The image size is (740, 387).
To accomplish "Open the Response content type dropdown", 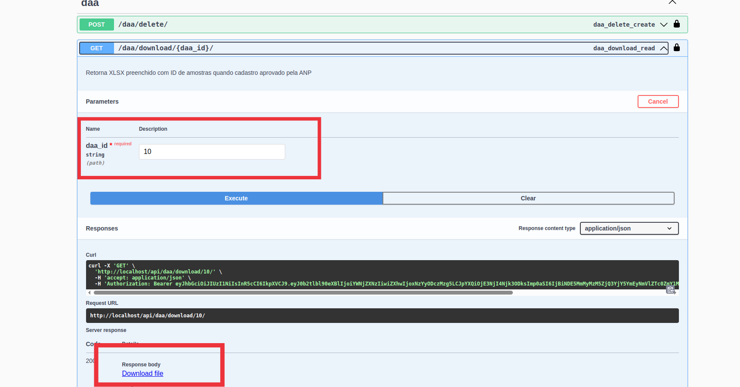I will click(629, 228).
